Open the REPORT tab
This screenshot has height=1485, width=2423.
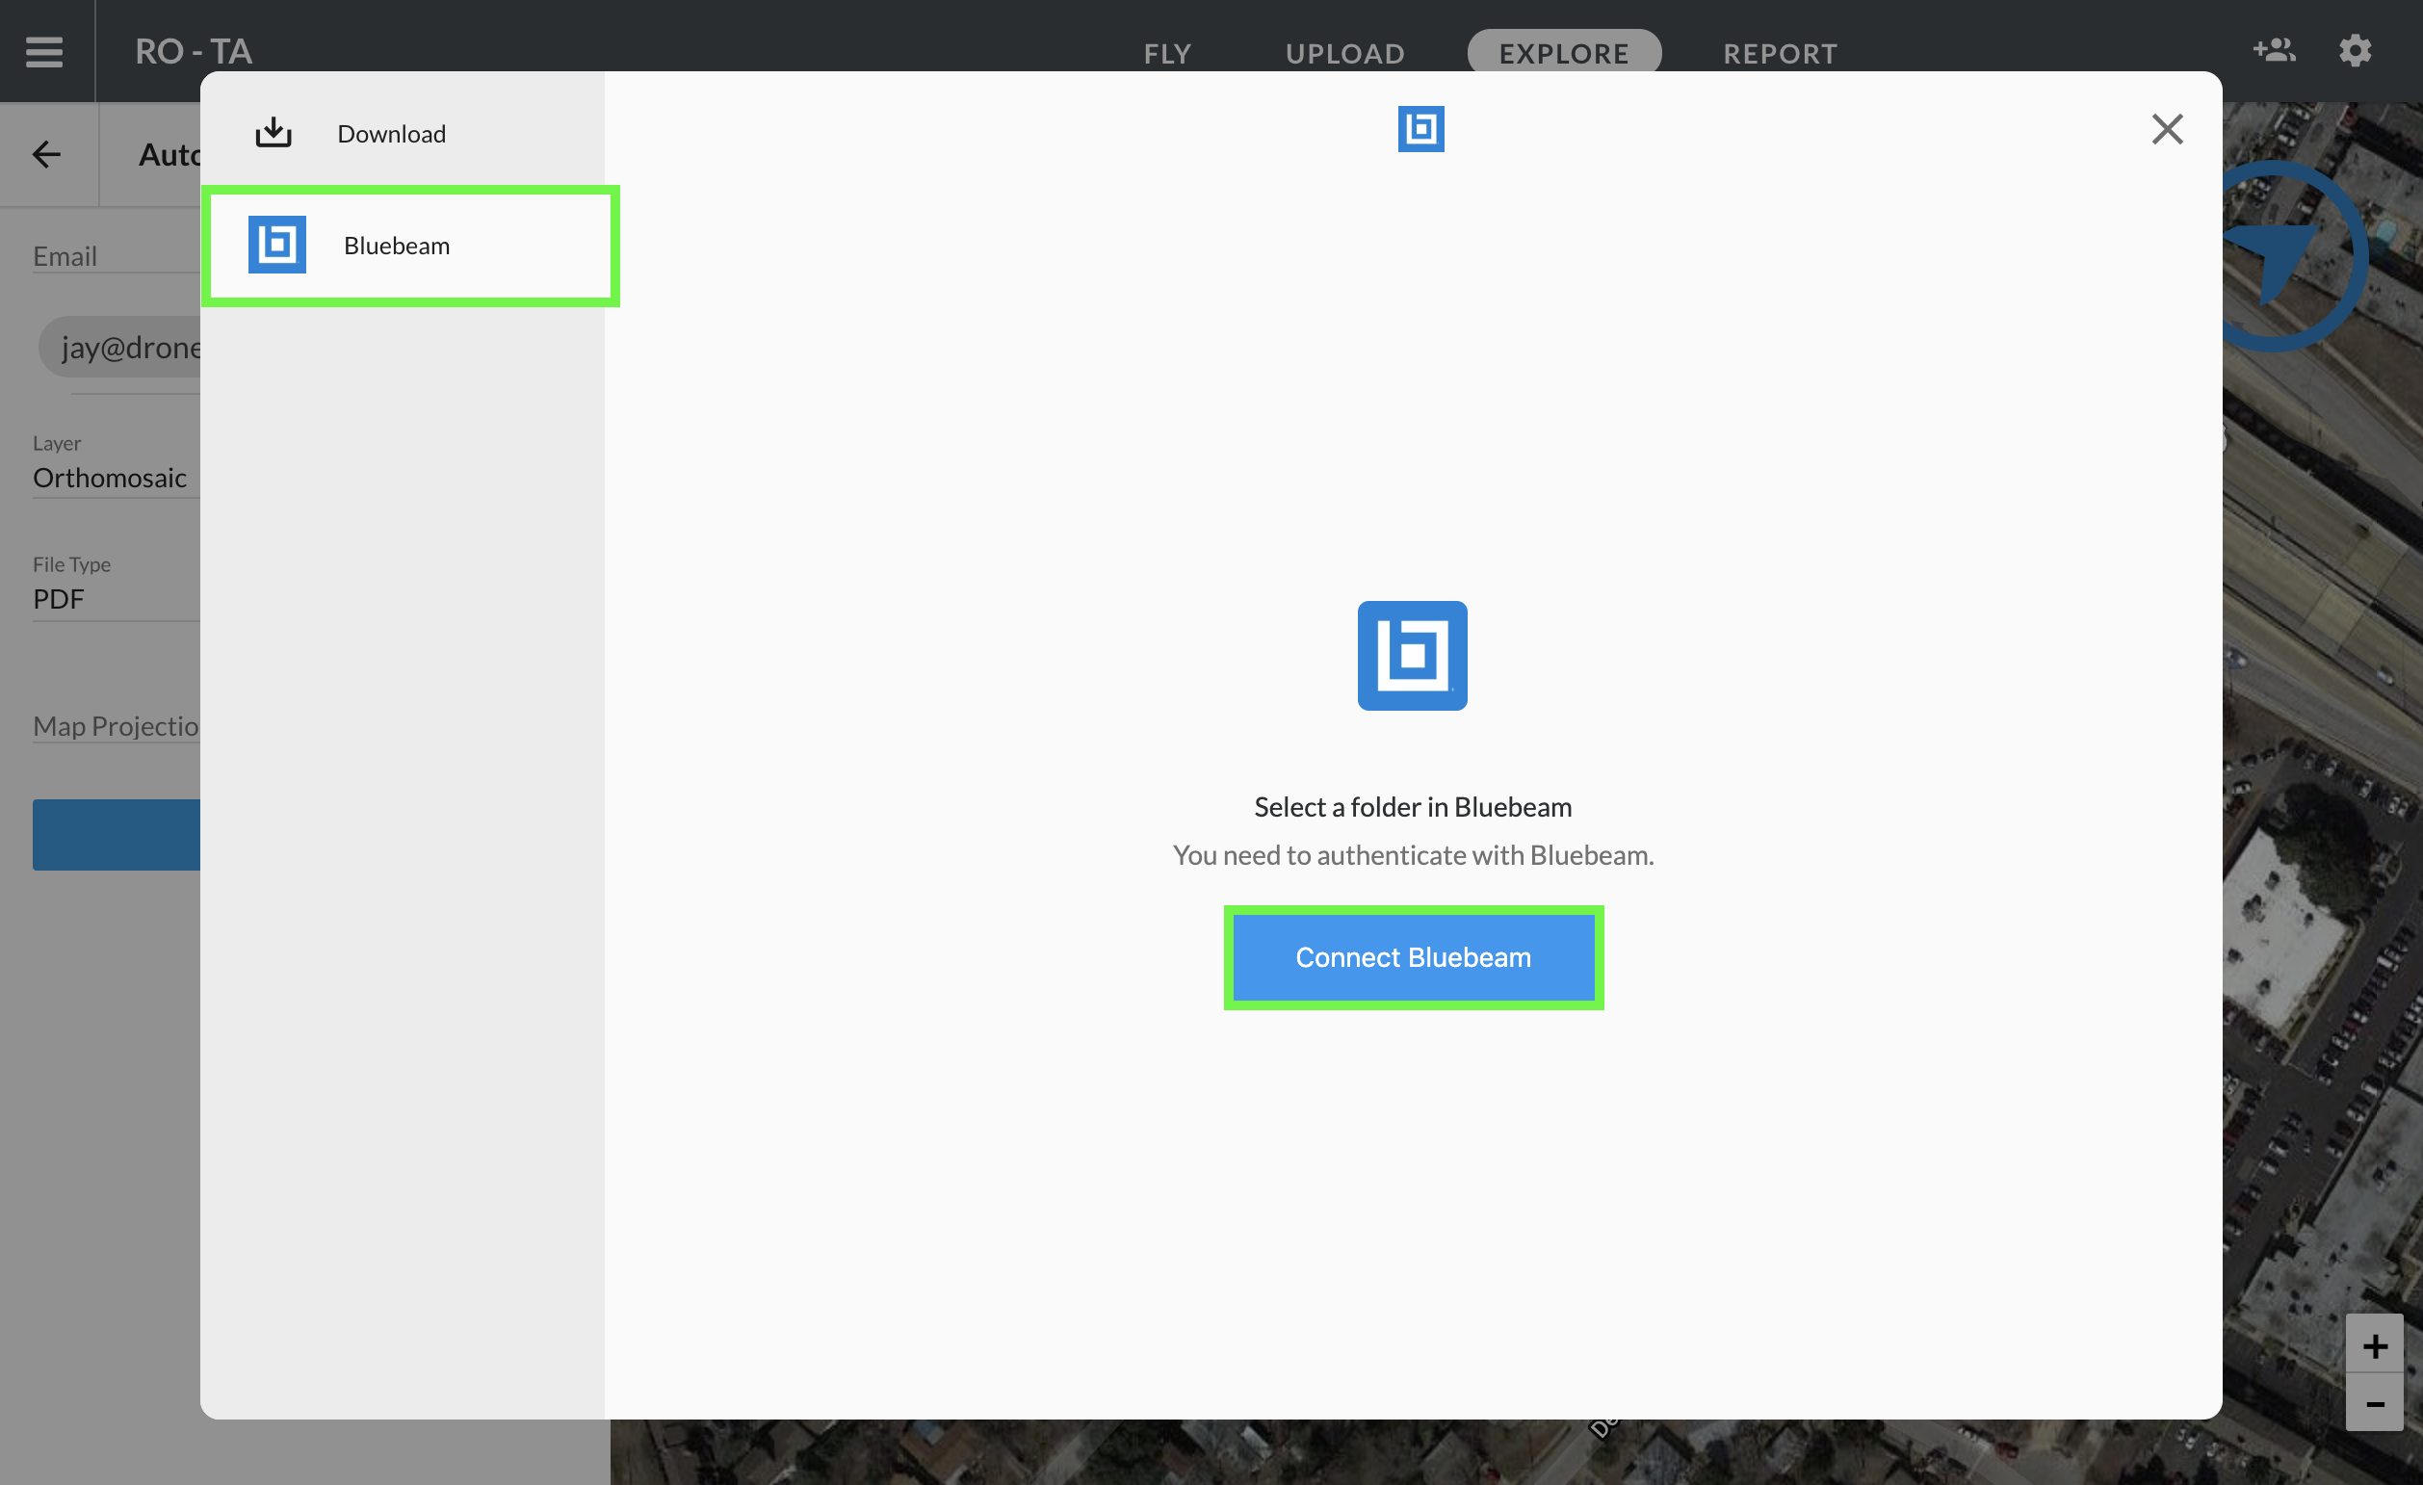coord(1779,53)
